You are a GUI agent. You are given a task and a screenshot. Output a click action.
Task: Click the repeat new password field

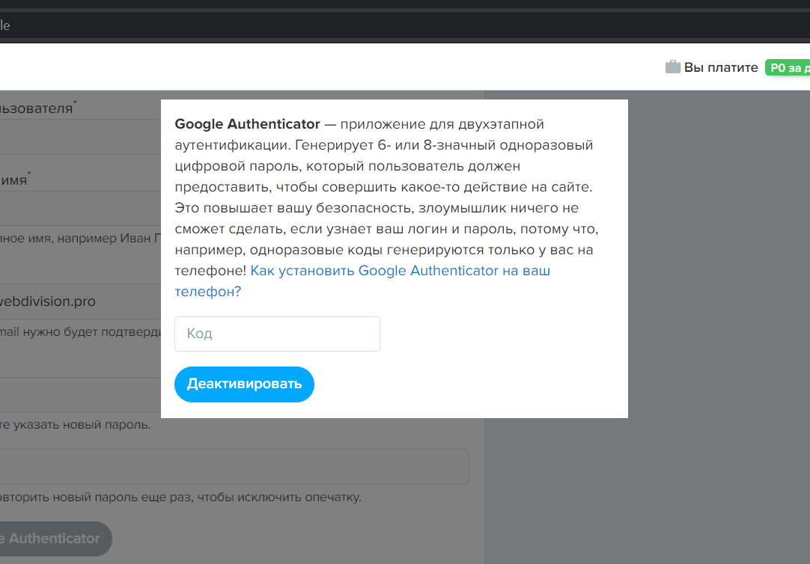225,467
